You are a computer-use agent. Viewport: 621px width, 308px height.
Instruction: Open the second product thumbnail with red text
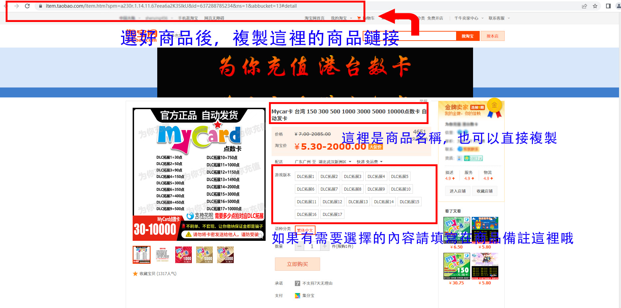point(163,255)
